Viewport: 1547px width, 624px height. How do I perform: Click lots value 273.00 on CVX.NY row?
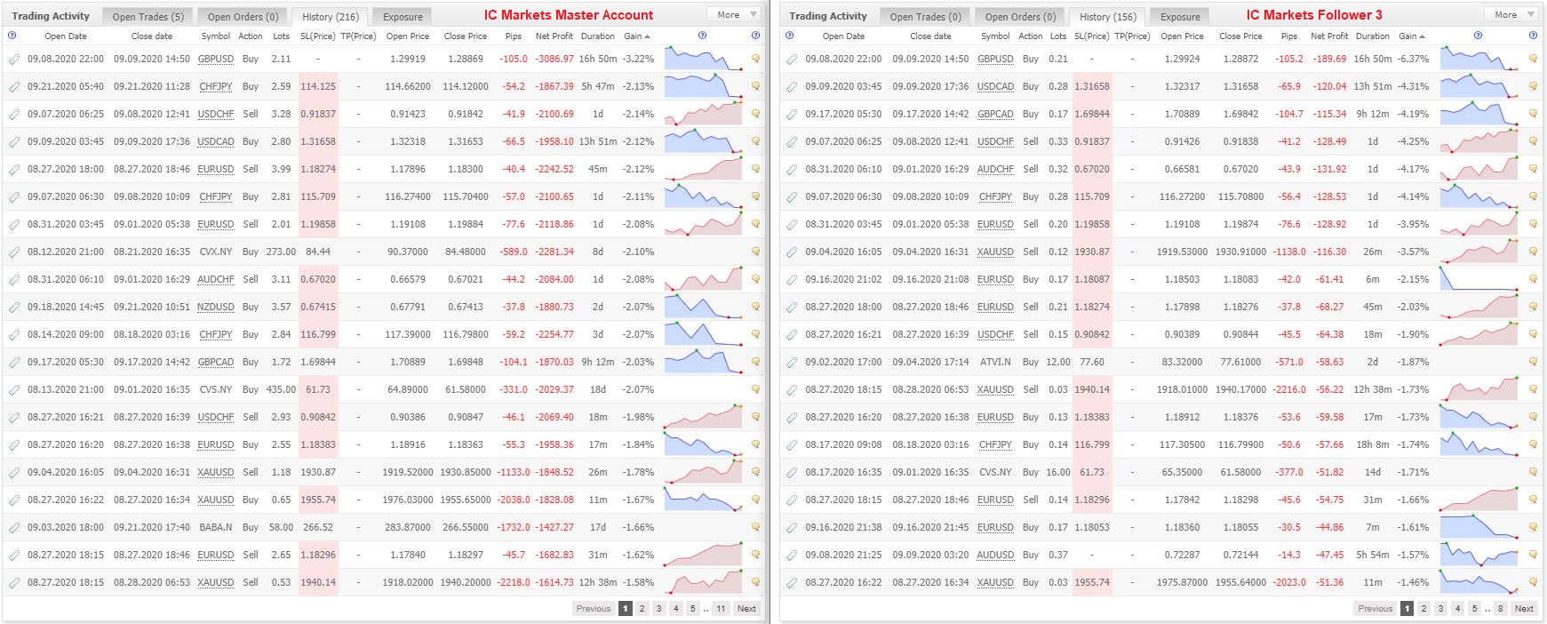(x=281, y=252)
